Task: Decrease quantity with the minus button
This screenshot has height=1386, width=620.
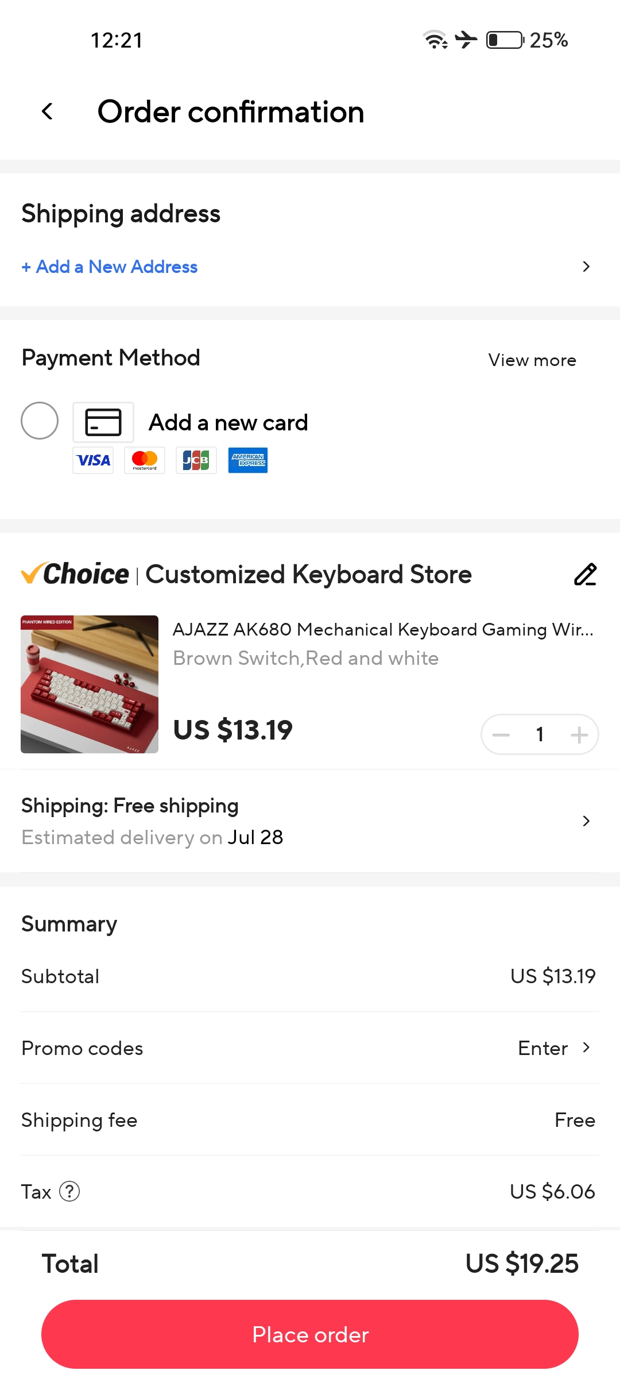Action: pos(501,734)
